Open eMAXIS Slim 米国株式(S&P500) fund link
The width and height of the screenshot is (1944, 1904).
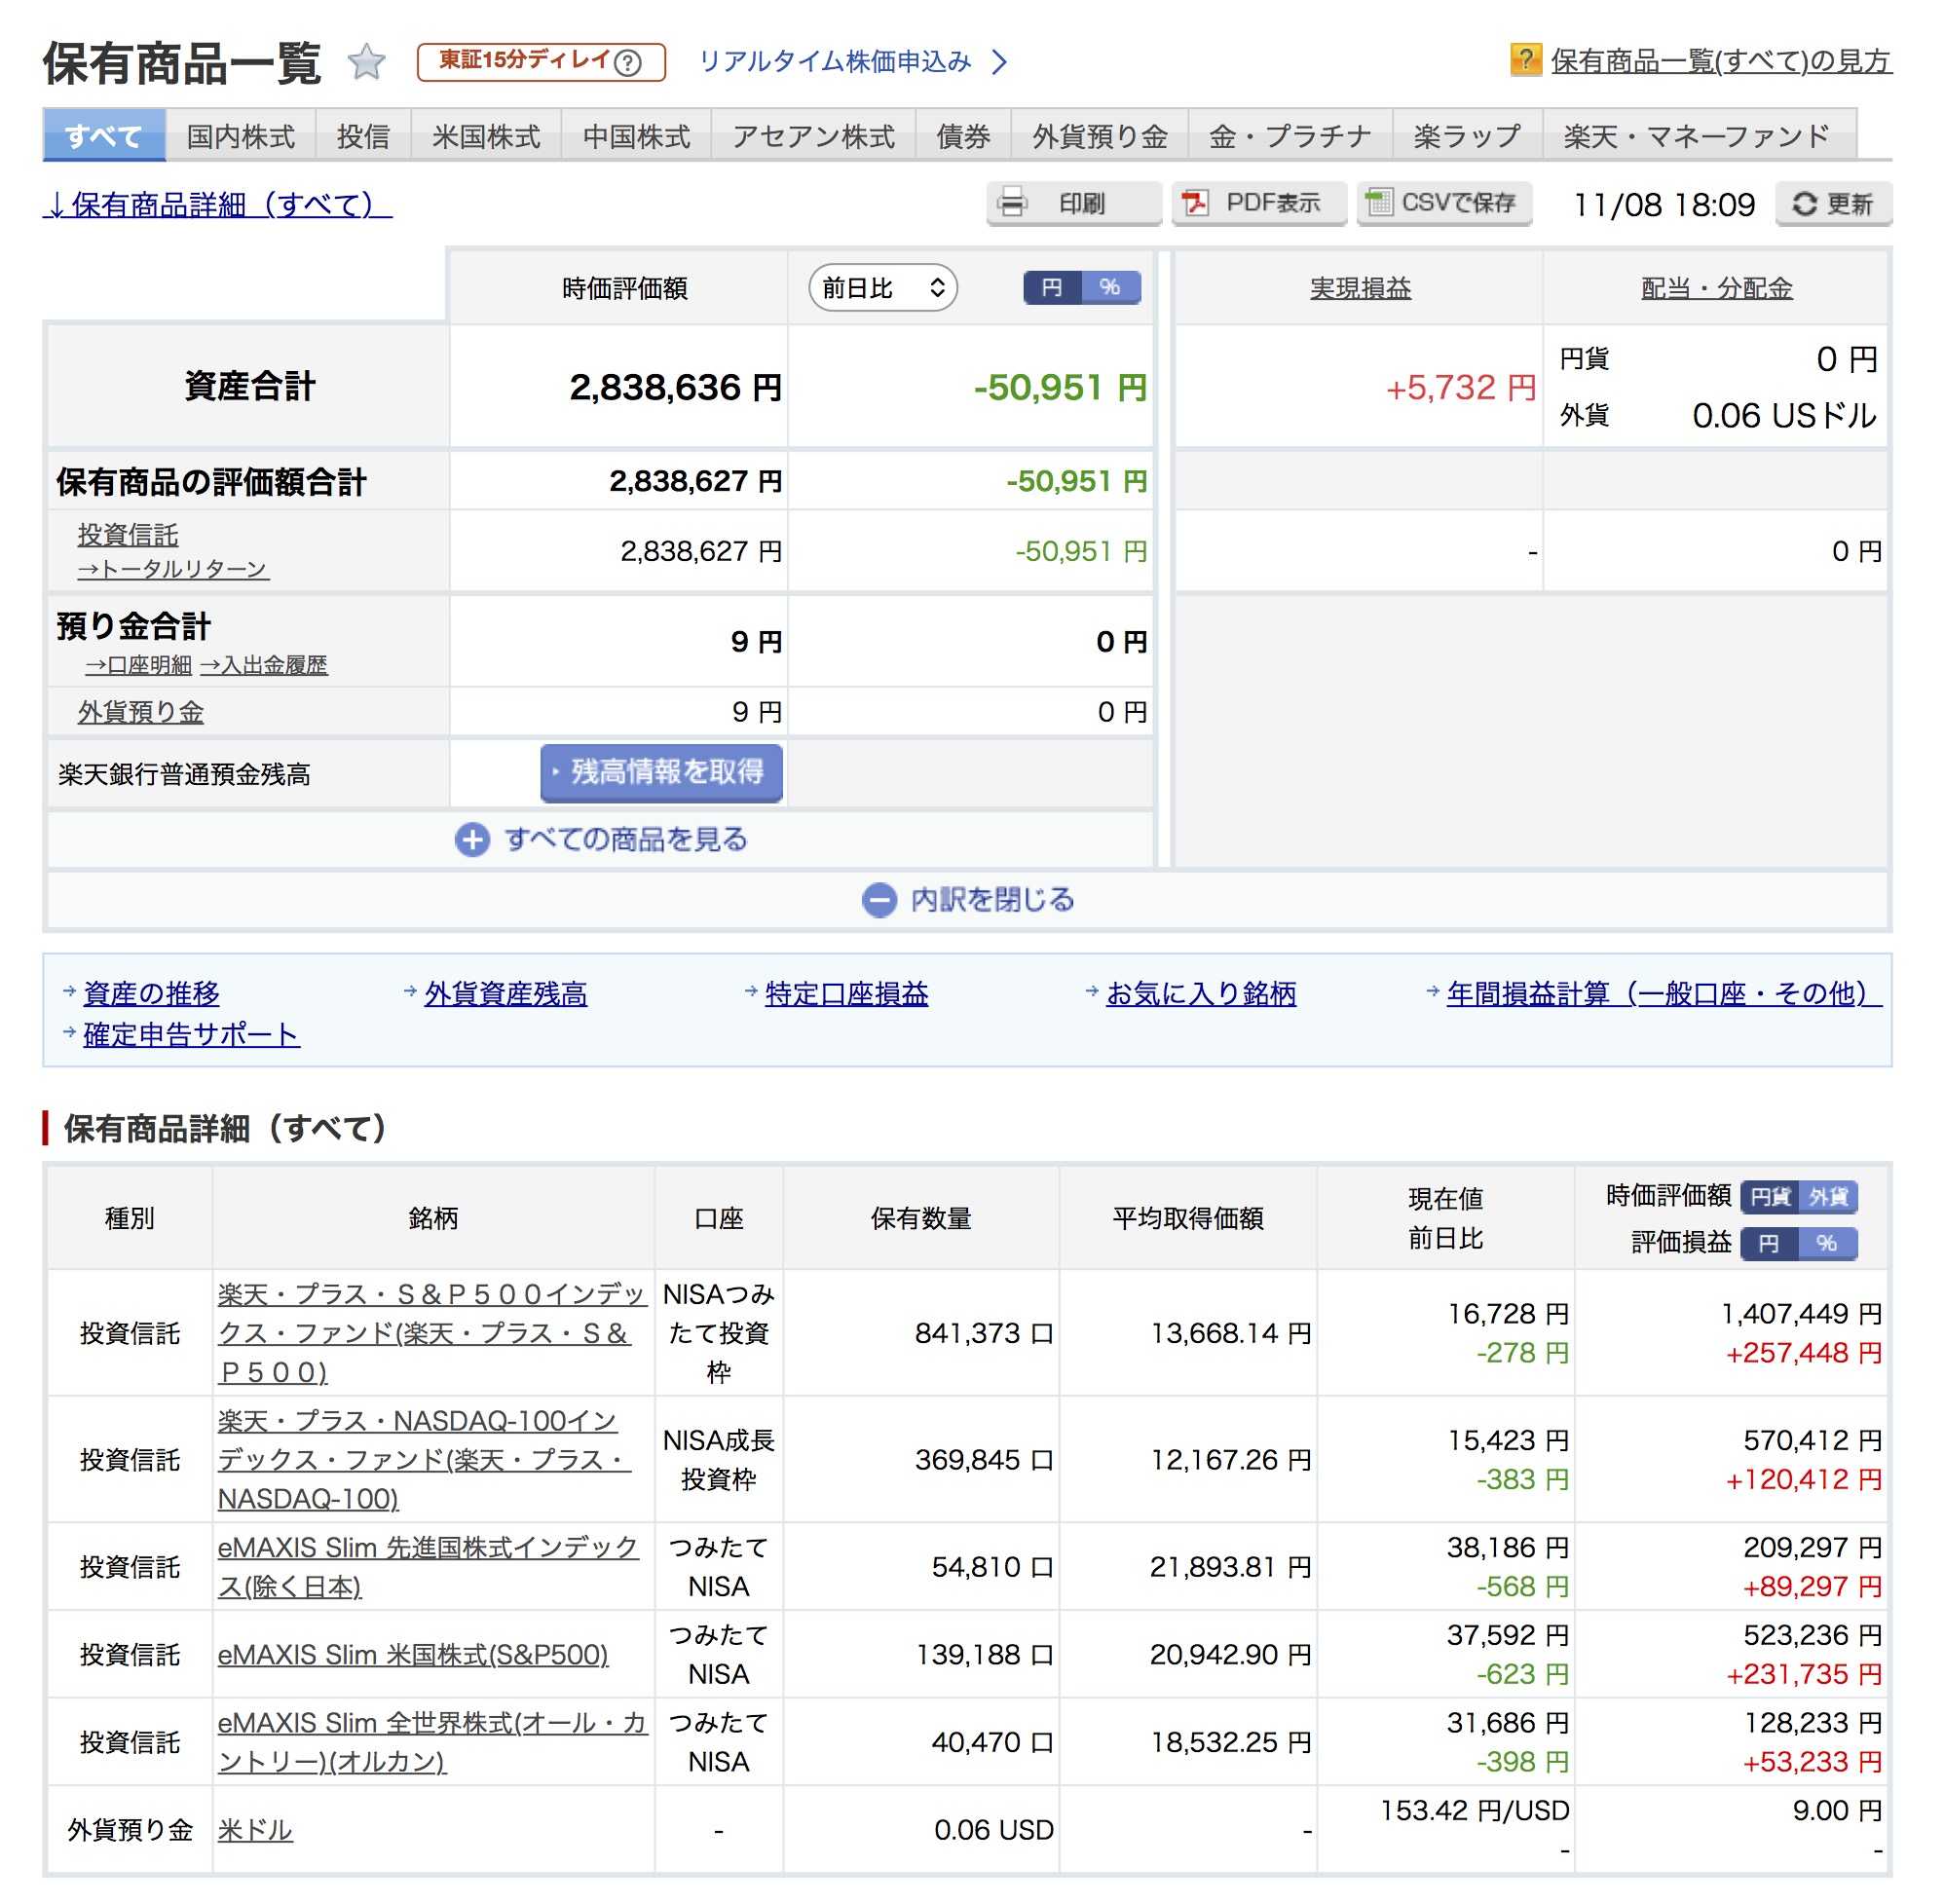tap(412, 1654)
